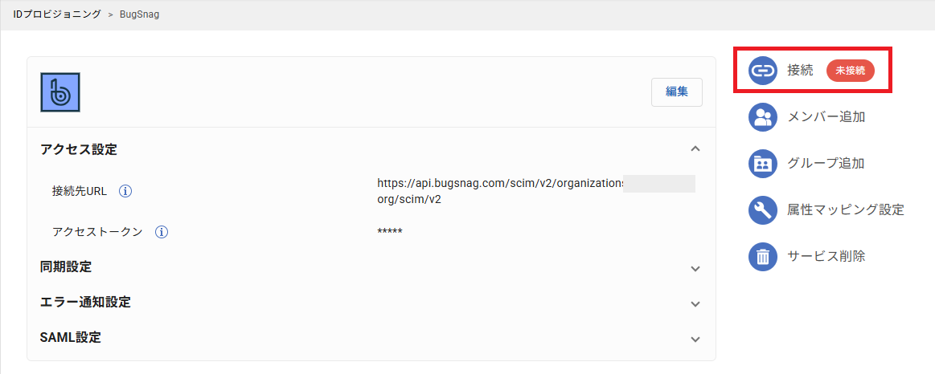
Task: Click the 接続 label text
Action: [x=800, y=71]
